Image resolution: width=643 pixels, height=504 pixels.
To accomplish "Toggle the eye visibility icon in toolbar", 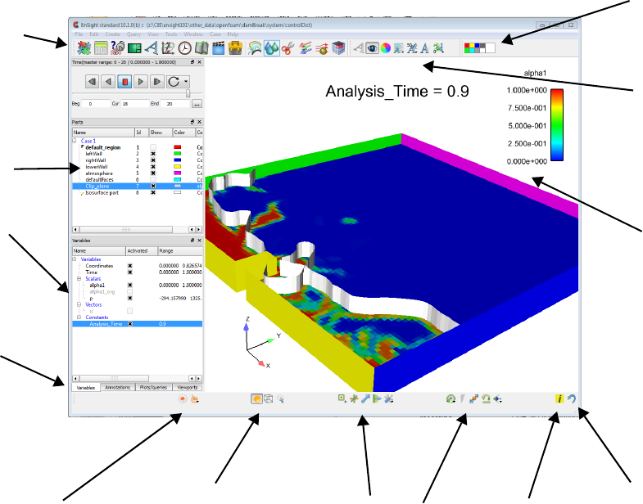I will 372,48.
